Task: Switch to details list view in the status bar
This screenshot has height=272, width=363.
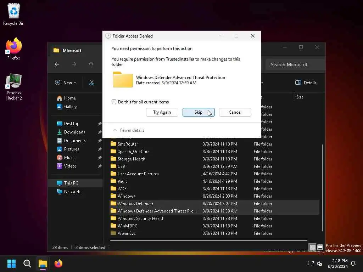Action: tap(312, 247)
